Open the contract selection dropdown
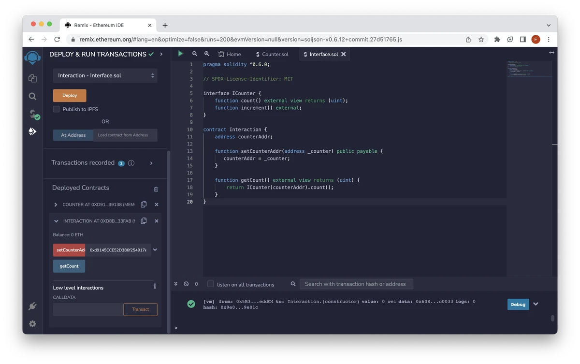 click(x=105, y=75)
